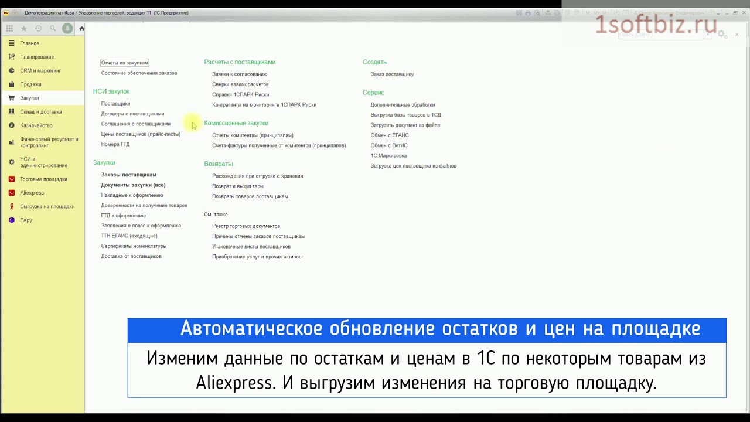The height and width of the screenshot is (422, 750).
Task: Click the search magnifier icon in top toolbar
Action: [53, 28]
